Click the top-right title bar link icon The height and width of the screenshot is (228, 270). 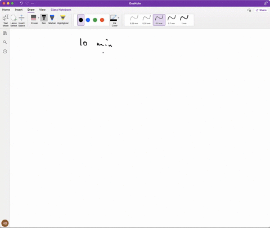265,3
